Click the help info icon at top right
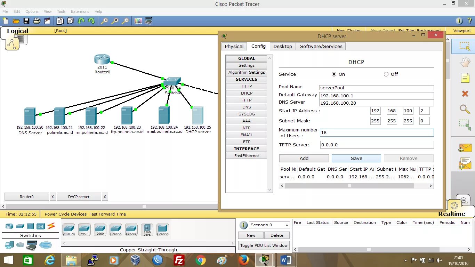This screenshot has width=475, height=267. pyautogui.click(x=459, y=21)
